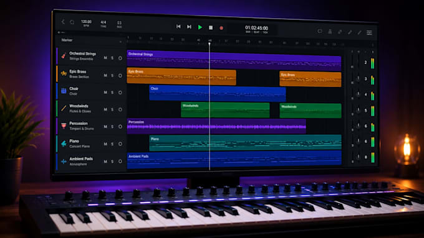Select the Orchestral Strings violin instrument icon
The width and height of the screenshot is (424, 238).
pos(64,56)
